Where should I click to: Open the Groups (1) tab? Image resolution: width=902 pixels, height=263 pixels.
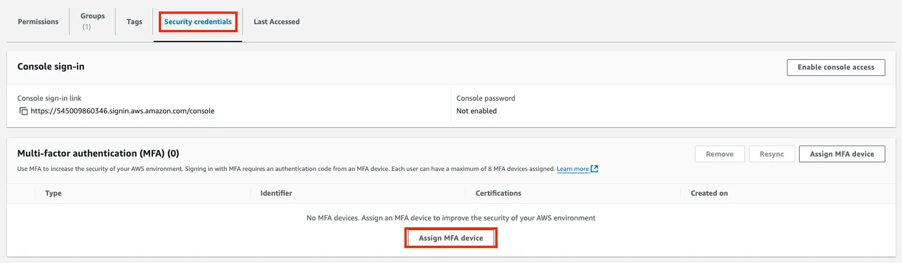point(92,22)
